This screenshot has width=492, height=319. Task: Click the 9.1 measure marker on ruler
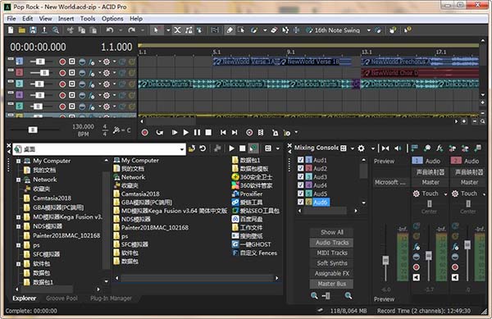(x=291, y=52)
